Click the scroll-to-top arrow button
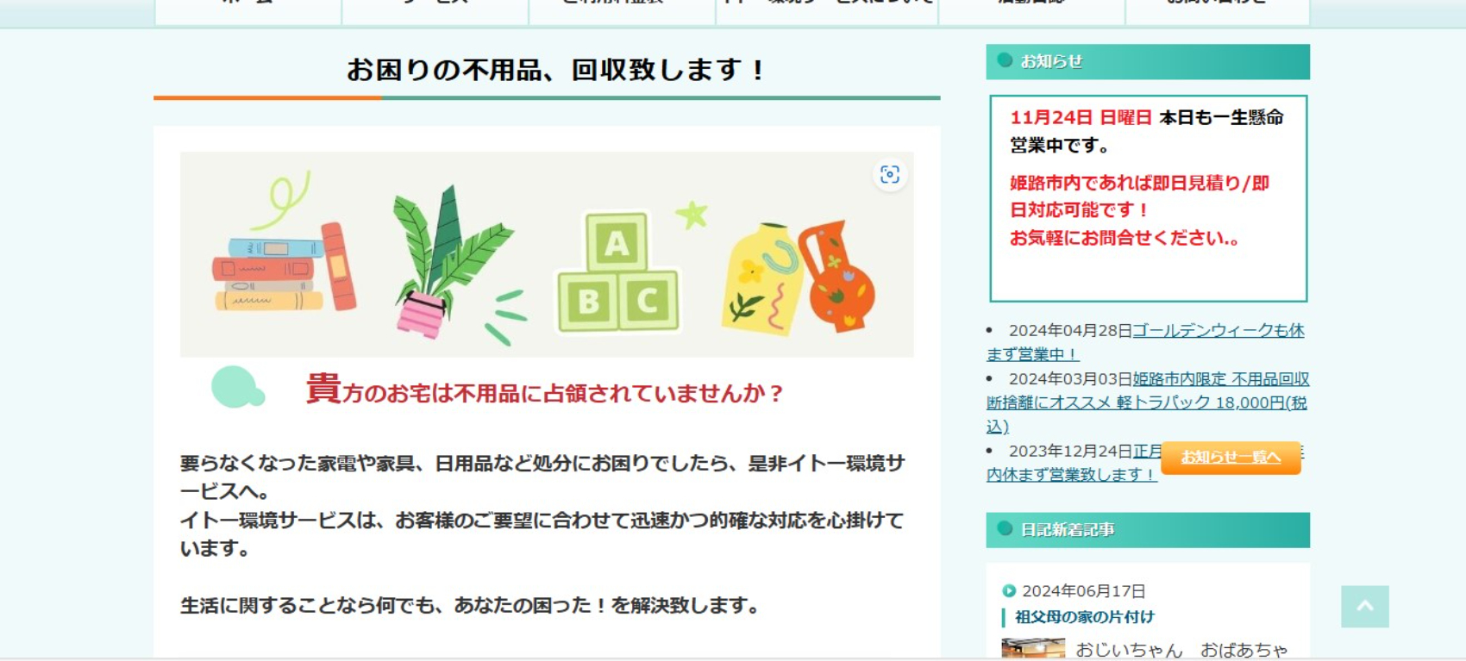1466x661 pixels. 1365,607
